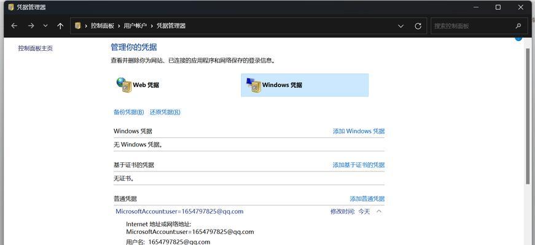The height and width of the screenshot is (245, 535).
Task: Click 添加基于证书的凭据 link
Action: [359, 165]
